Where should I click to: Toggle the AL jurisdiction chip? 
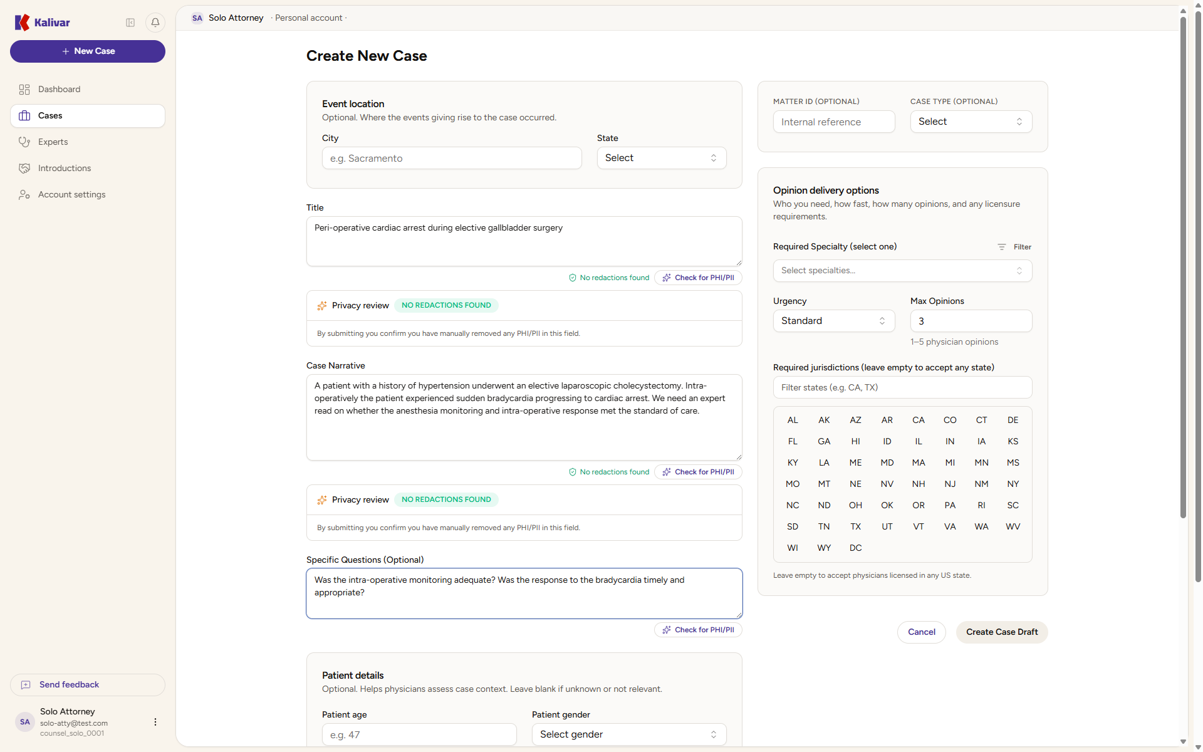(x=793, y=420)
